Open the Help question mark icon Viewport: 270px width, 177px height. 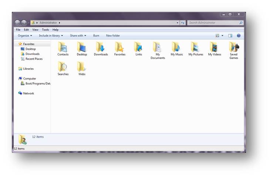click(x=239, y=36)
